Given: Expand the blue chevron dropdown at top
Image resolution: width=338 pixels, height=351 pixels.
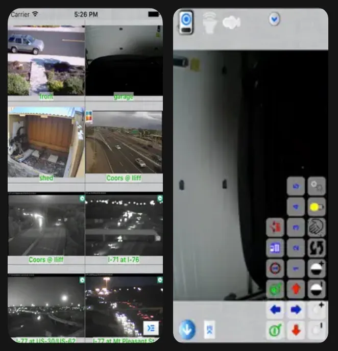Looking at the screenshot, I should coord(275,20).
